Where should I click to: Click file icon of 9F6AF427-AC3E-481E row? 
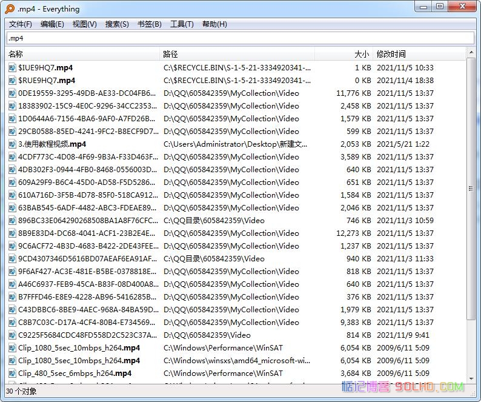click(x=12, y=272)
